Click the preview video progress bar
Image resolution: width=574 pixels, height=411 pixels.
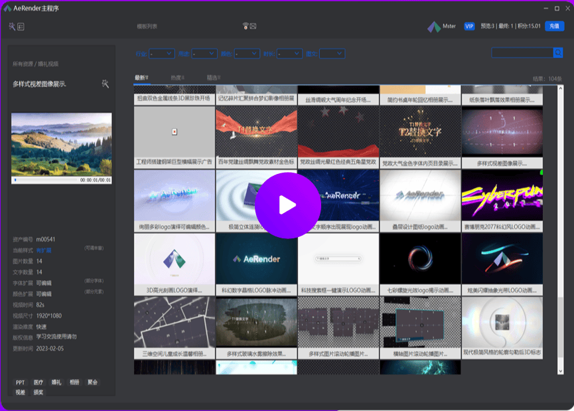[46, 180]
